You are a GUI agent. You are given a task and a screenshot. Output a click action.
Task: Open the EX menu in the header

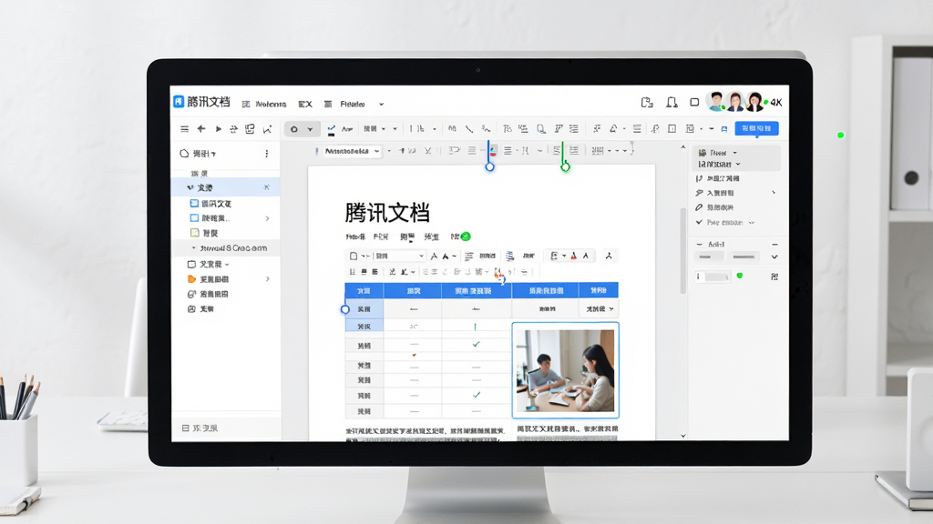coord(305,104)
